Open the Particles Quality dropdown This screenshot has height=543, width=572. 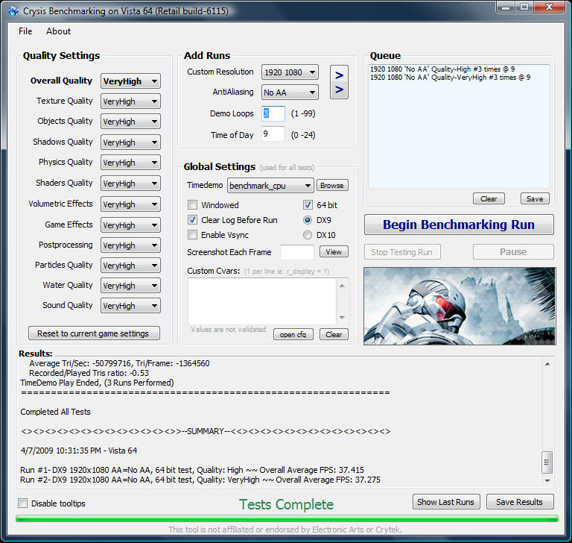(x=130, y=265)
